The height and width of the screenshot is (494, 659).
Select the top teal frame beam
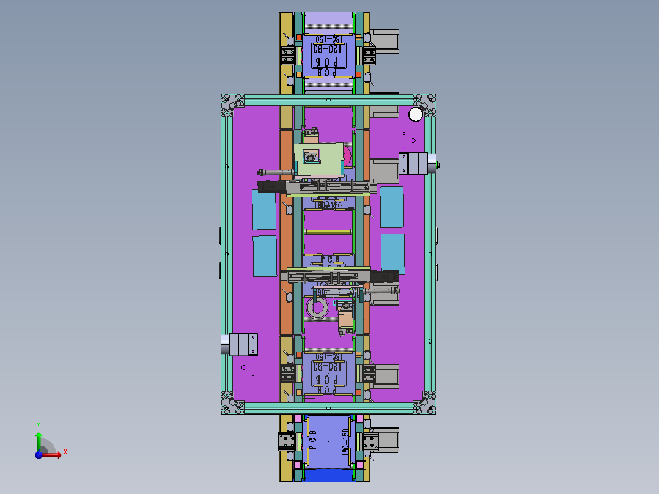coord(329,100)
